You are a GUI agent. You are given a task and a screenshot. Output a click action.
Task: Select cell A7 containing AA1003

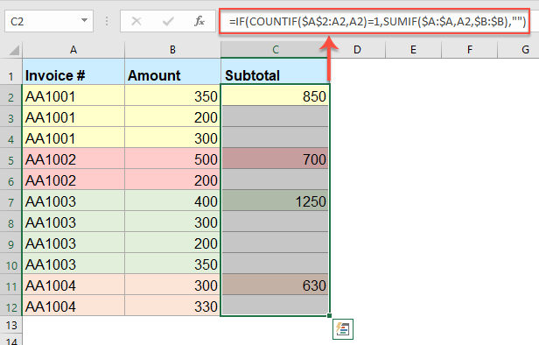pyautogui.click(x=73, y=201)
